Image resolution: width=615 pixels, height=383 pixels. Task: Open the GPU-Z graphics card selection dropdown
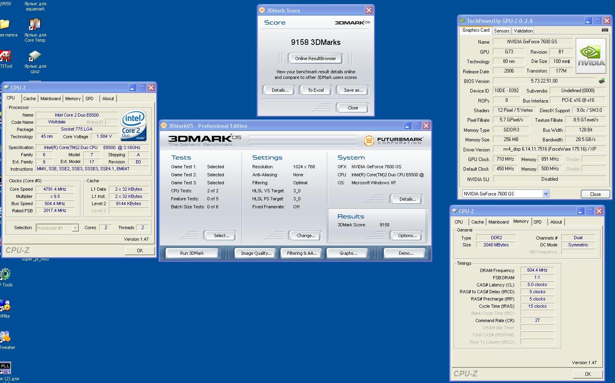click(x=546, y=194)
